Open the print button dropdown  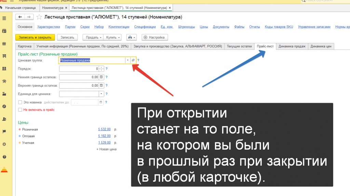[x=132, y=38]
